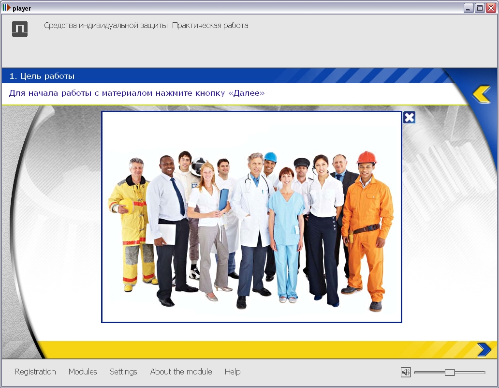Viewport: 499px width, 388px height.
Task: Open the Modules menu
Action: [x=83, y=372]
